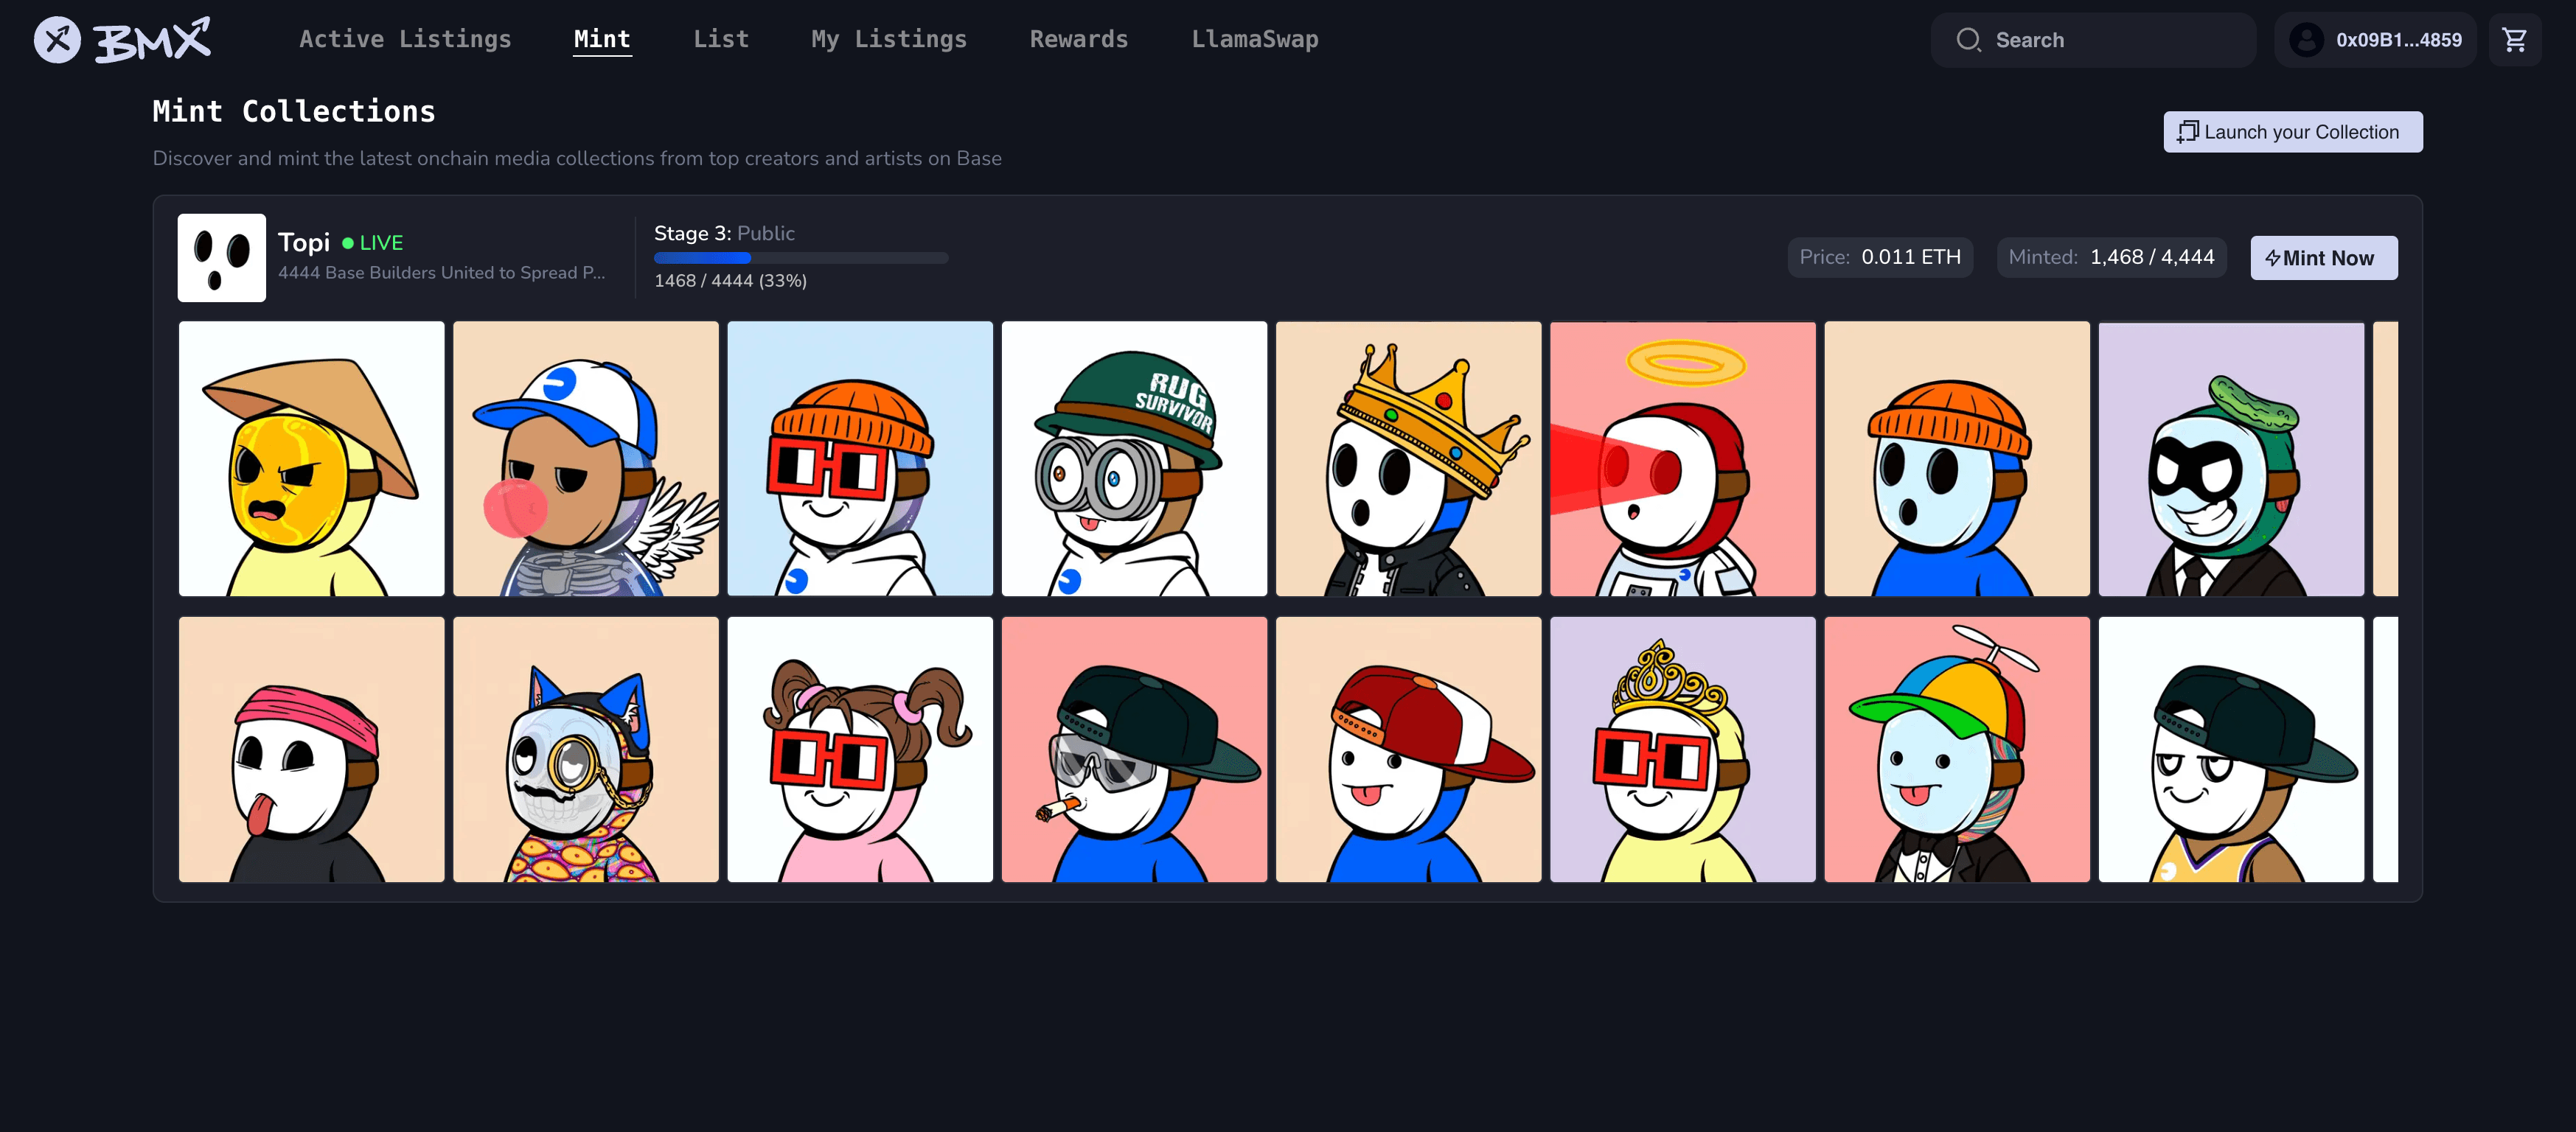Click lightning icon on Mint Now
2576x1132 pixels.
[x=2272, y=259]
